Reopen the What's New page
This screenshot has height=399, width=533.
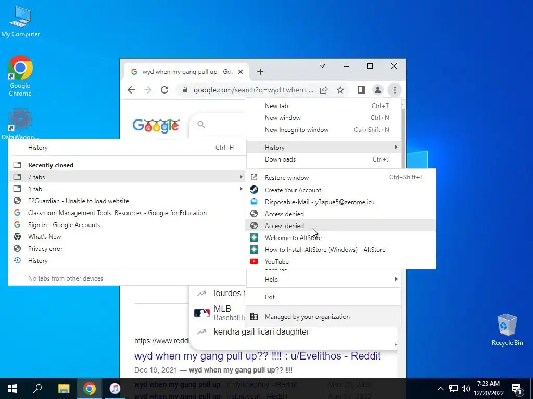click(126, 237)
